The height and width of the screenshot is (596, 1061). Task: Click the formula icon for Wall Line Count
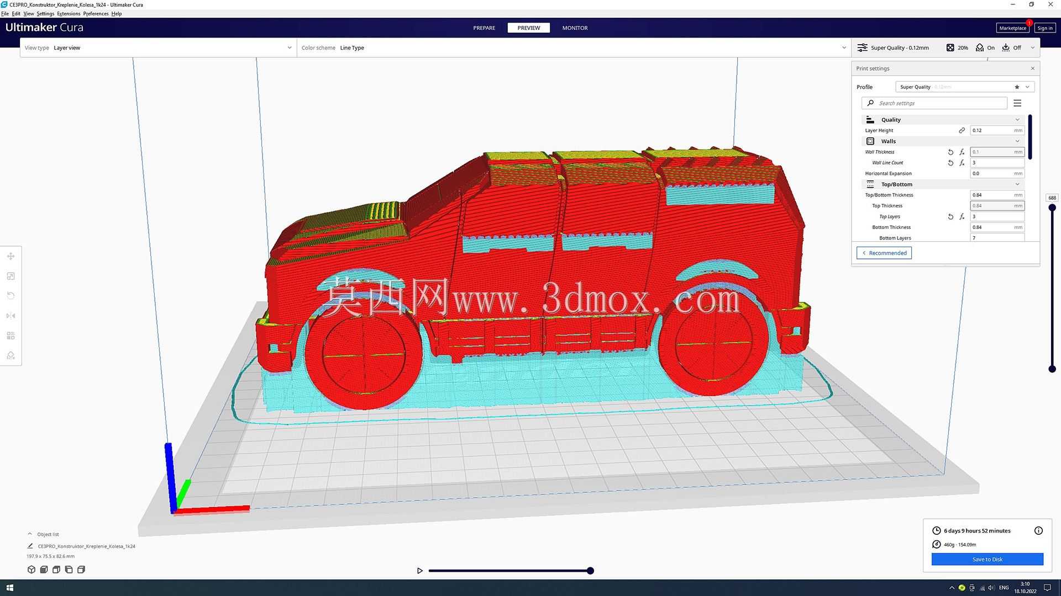tap(962, 163)
